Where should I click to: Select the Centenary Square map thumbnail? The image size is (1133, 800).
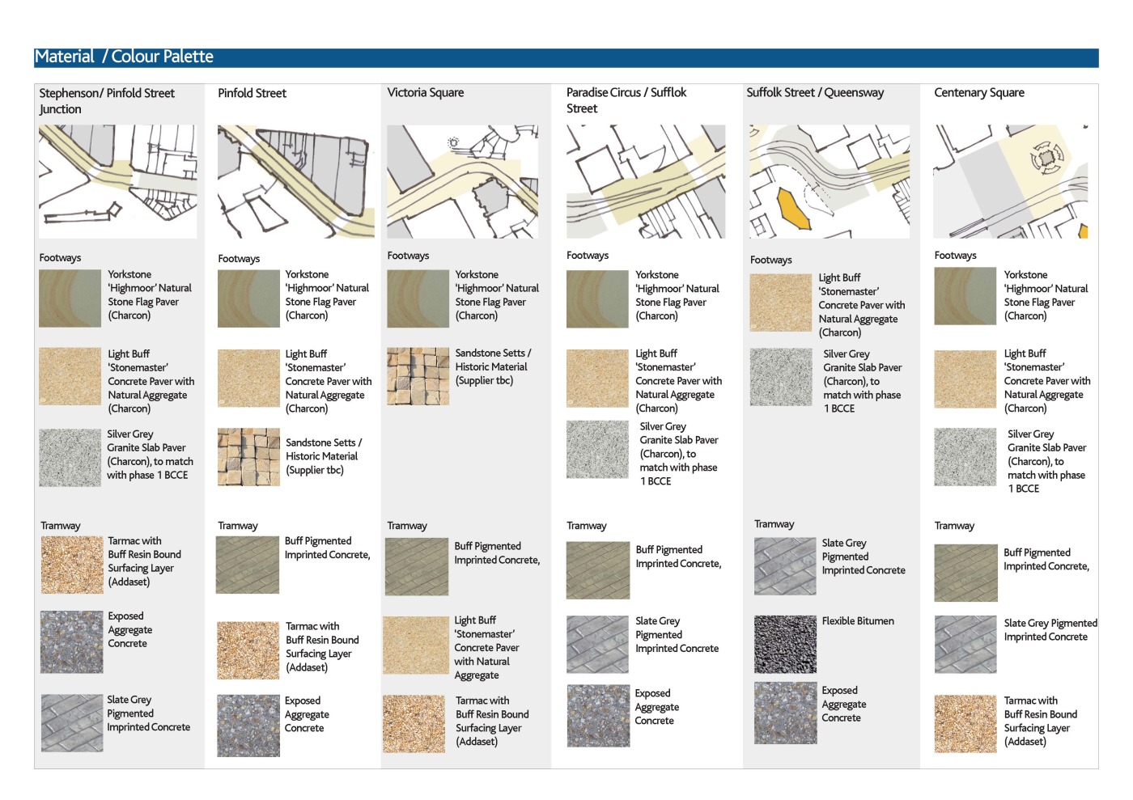click(x=1010, y=181)
